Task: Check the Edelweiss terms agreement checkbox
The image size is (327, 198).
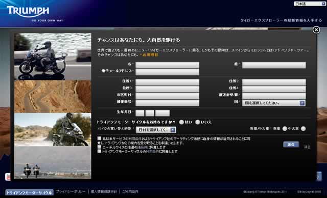Action: coord(99,147)
